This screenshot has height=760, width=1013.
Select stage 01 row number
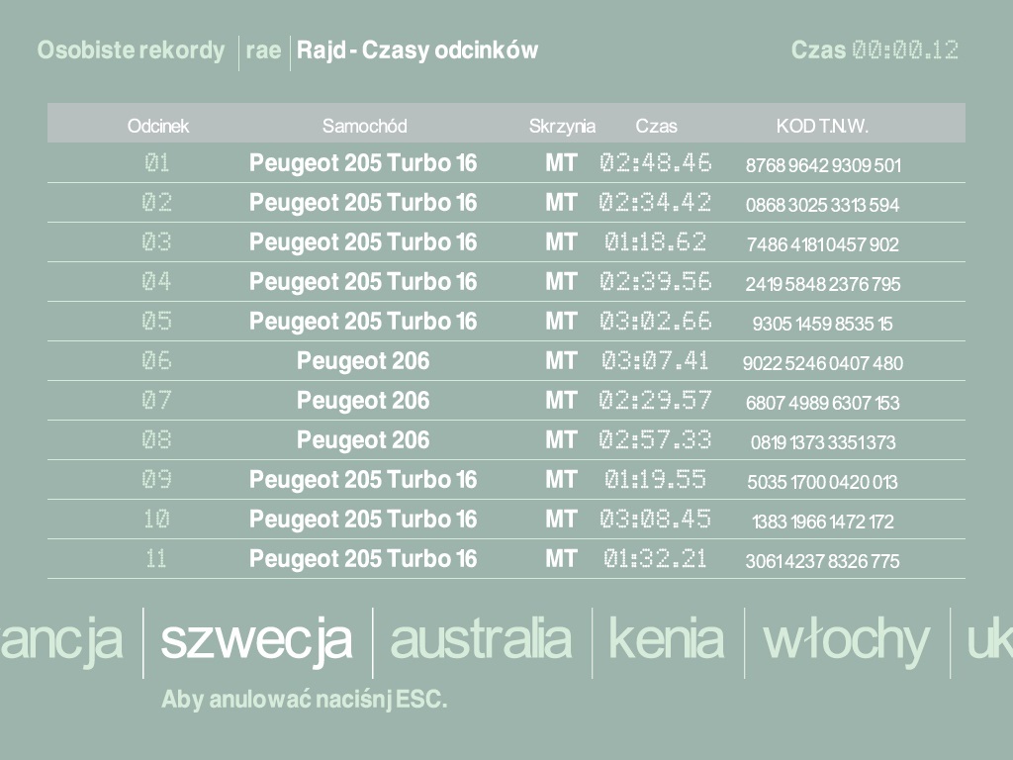tap(157, 163)
